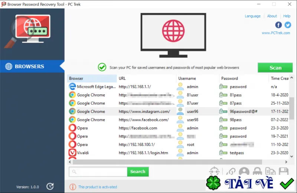The image size is (297, 193).
Task: Open the PC Trek Twitter page icon
Action: tap(287, 25)
